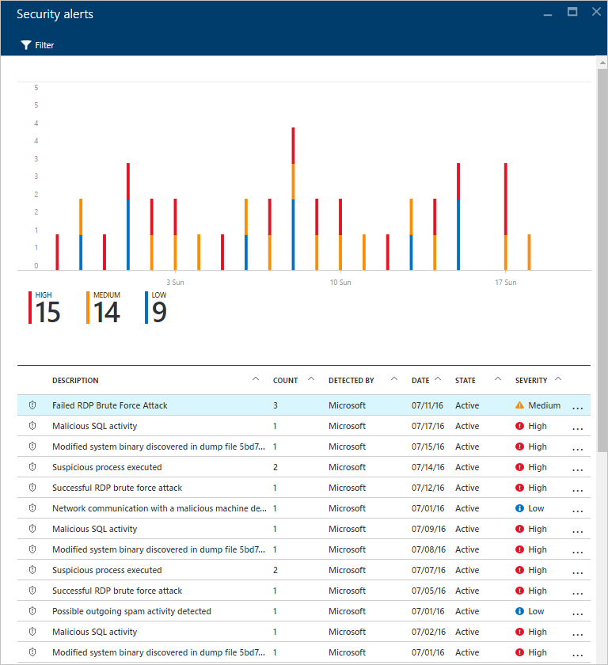Open ellipsis menu for Failed RDP Brute Force Attack
The height and width of the screenshot is (665, 608).
[577, 407]
